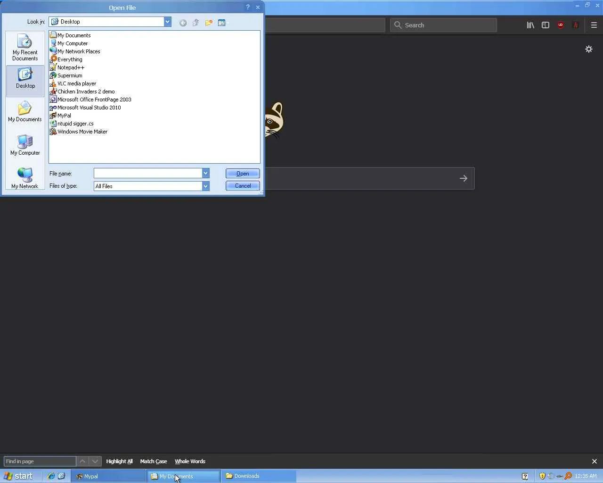Select Microsoft Office FrontPage 2003

click(90, 100)
